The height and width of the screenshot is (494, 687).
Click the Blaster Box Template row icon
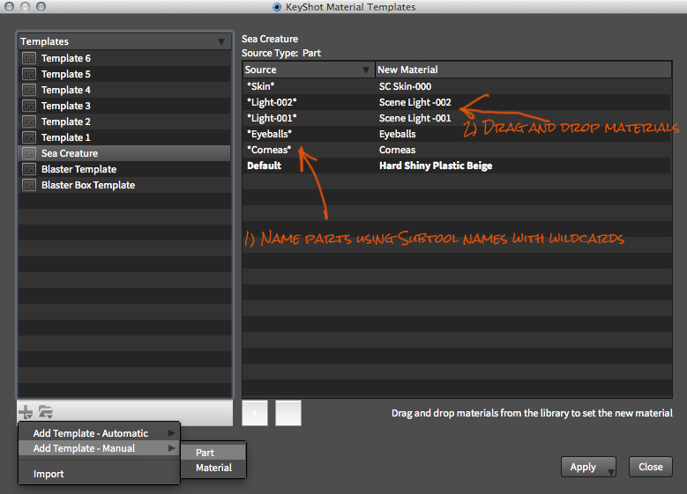point(29,185)
